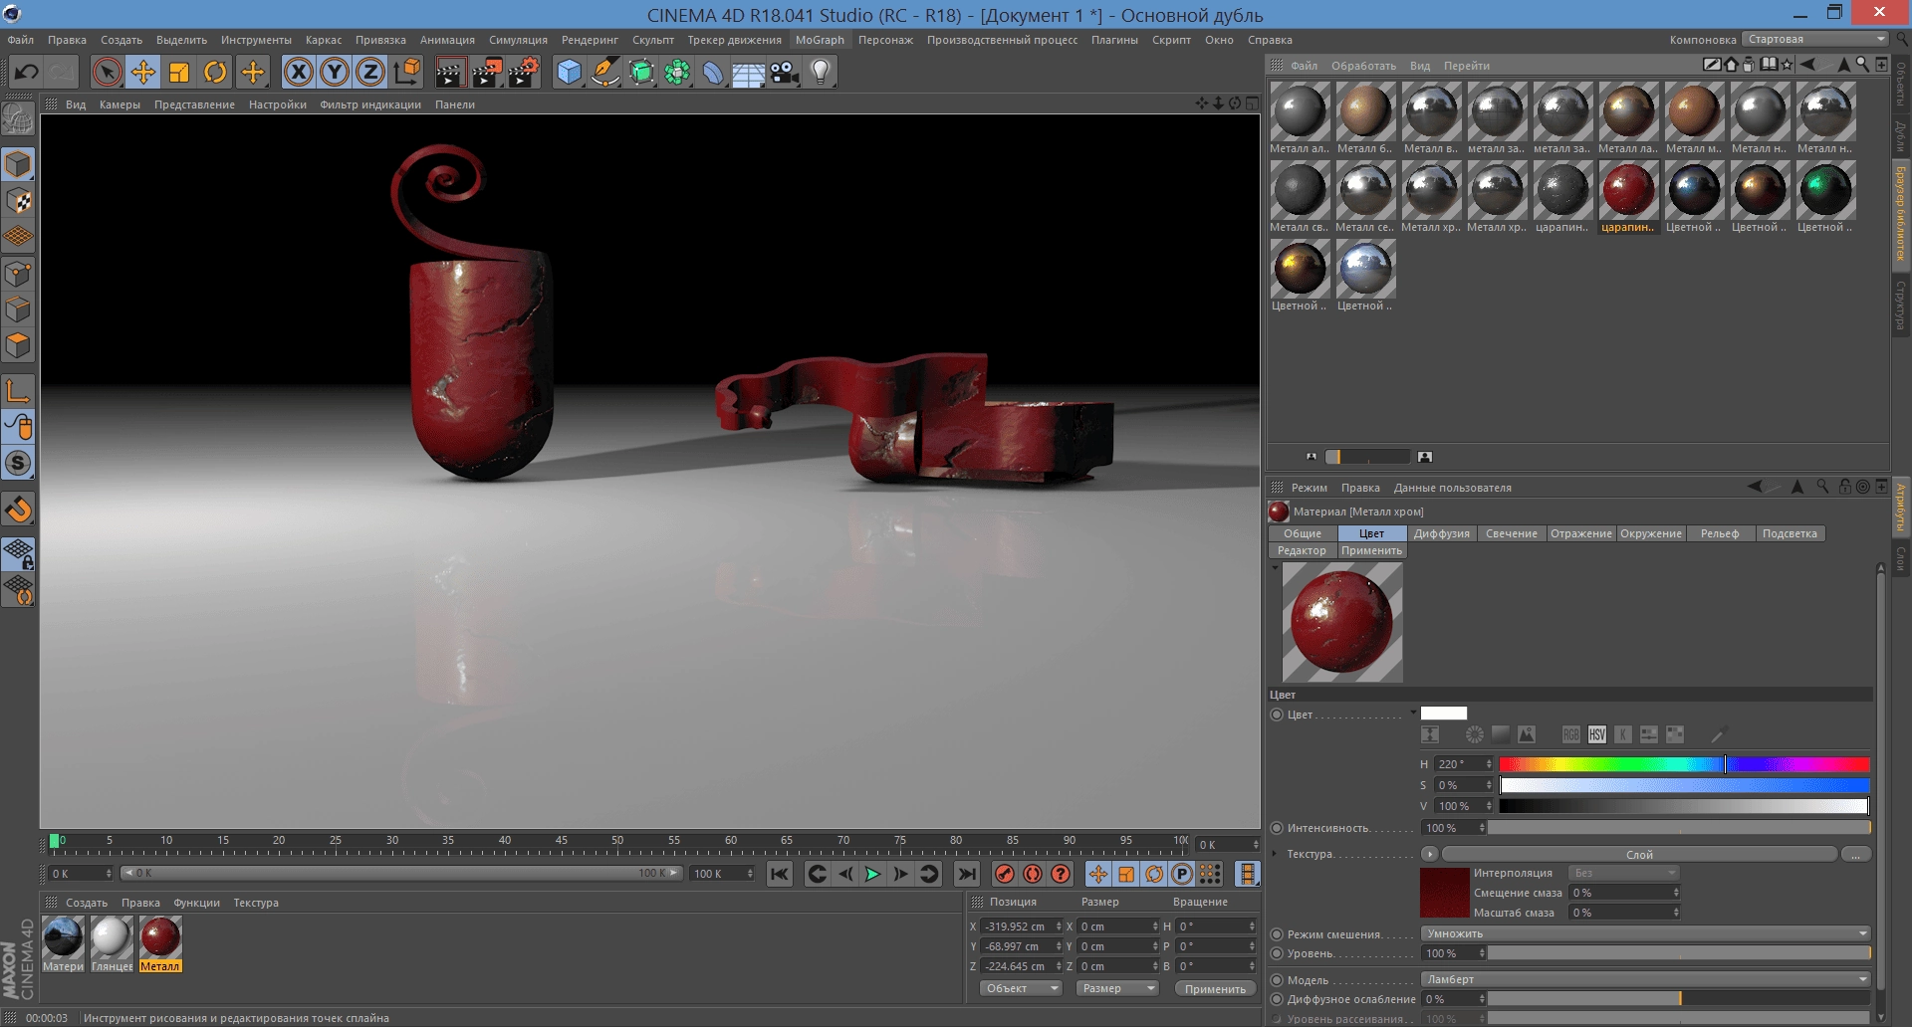Viewport: 1912px width, 1027px height.
Task: Select the Spline Pen tool
Action: click(605, 72)
